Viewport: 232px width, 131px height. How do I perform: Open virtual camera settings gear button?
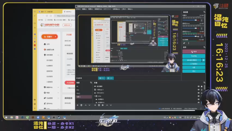204,60
